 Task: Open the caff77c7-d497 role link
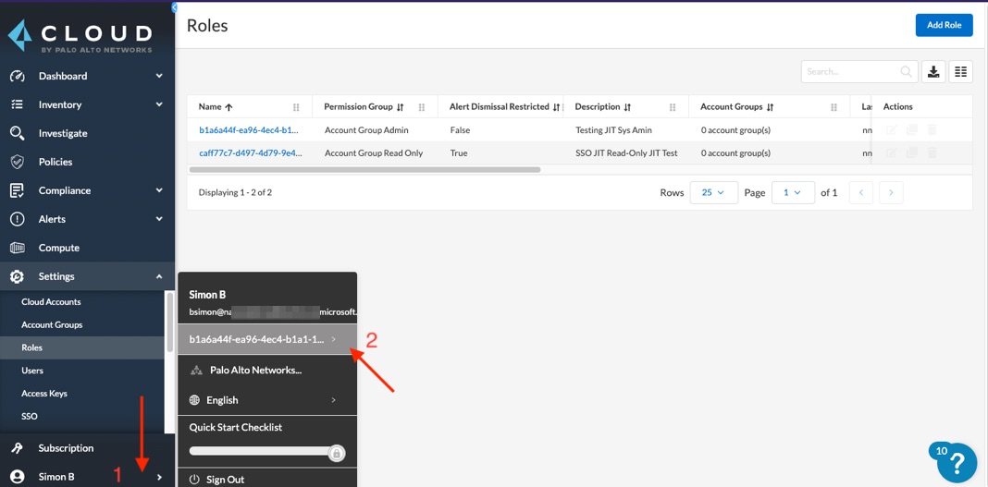pyautogui.click(x=249, y=152)
